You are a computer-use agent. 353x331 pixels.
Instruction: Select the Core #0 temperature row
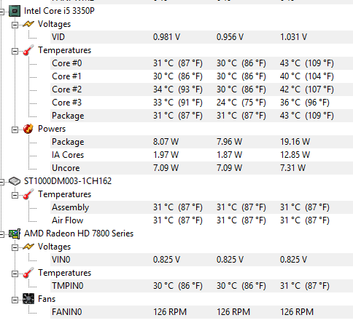click(x=201, y=63)
